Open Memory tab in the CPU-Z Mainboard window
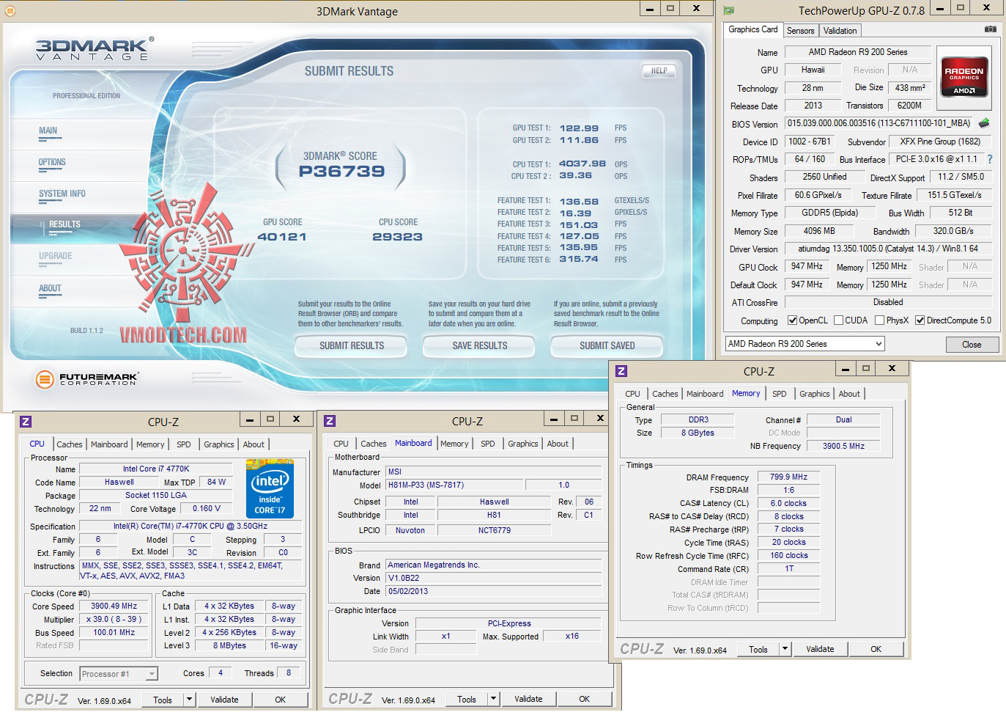1006x715 pixels. coord(454,444)
